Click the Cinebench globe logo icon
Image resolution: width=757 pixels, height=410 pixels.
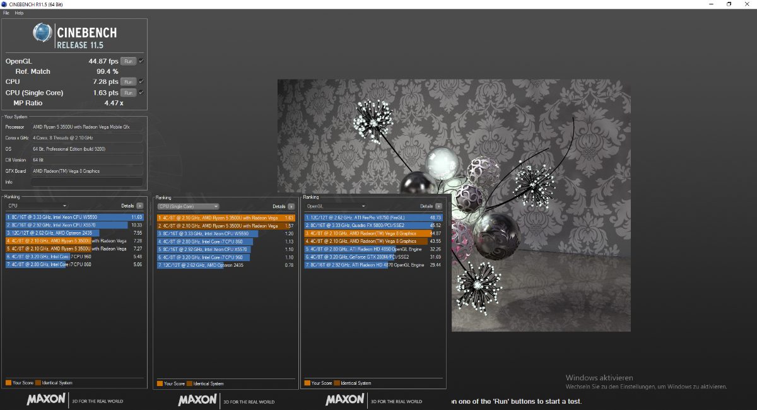tap(42, 33)
